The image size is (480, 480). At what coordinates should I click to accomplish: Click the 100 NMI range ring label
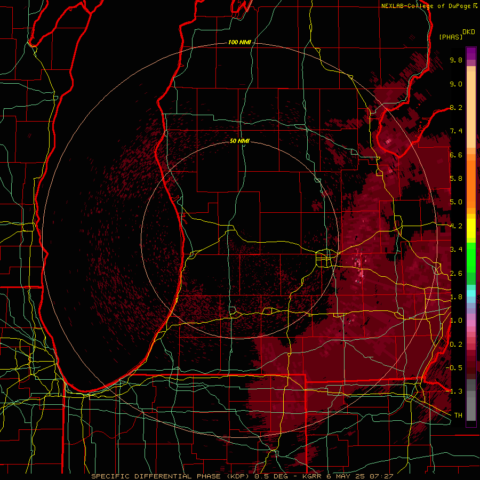pos(239,42)
